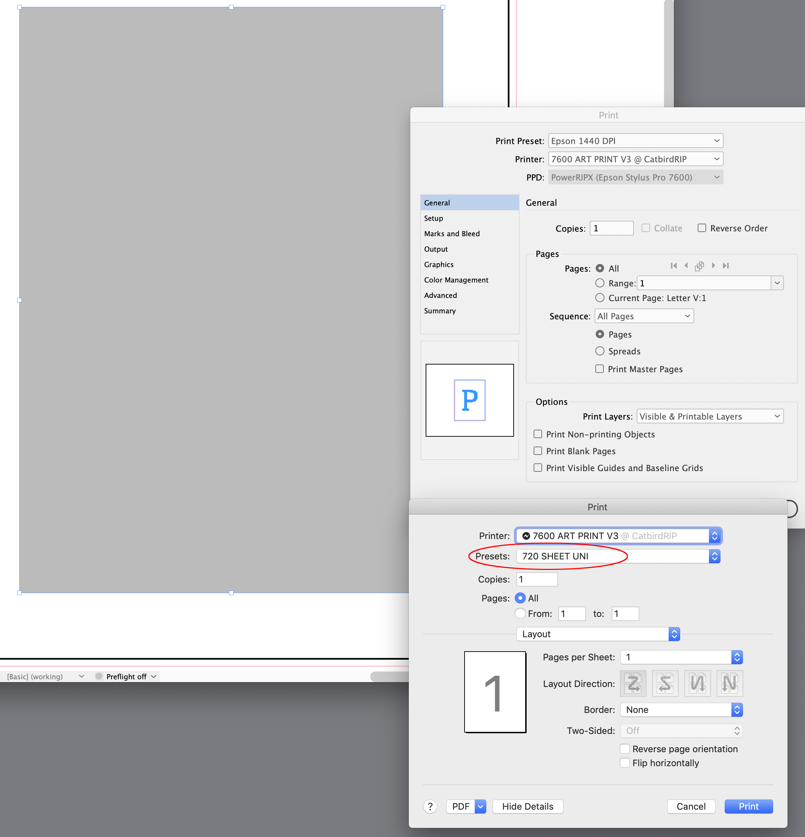Select the Spreads radio button
This screenshot has height=837, width=805.
coord(600,351)
